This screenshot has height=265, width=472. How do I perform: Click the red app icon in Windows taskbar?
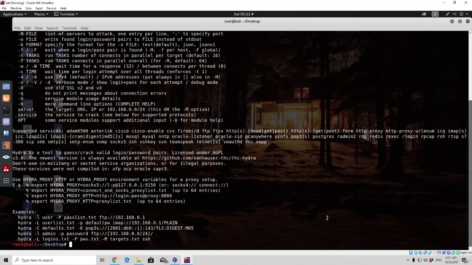187,260
